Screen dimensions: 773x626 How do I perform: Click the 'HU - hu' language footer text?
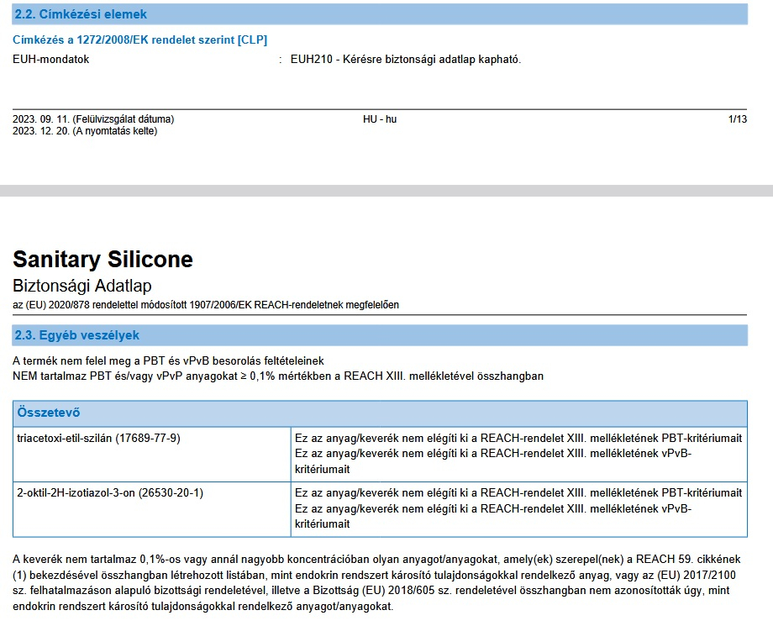pyautogui.click(x=380, y=119)
